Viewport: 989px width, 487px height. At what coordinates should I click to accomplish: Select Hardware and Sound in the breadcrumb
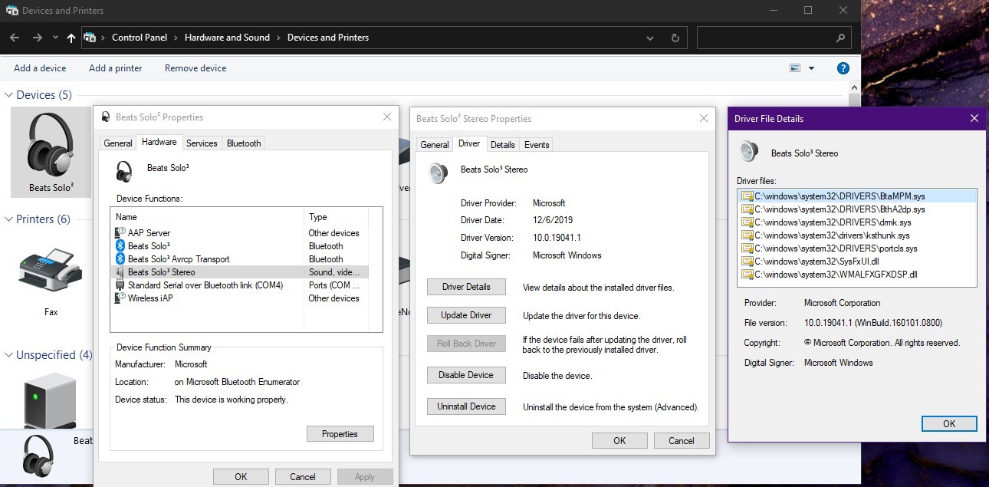[227, 38]
